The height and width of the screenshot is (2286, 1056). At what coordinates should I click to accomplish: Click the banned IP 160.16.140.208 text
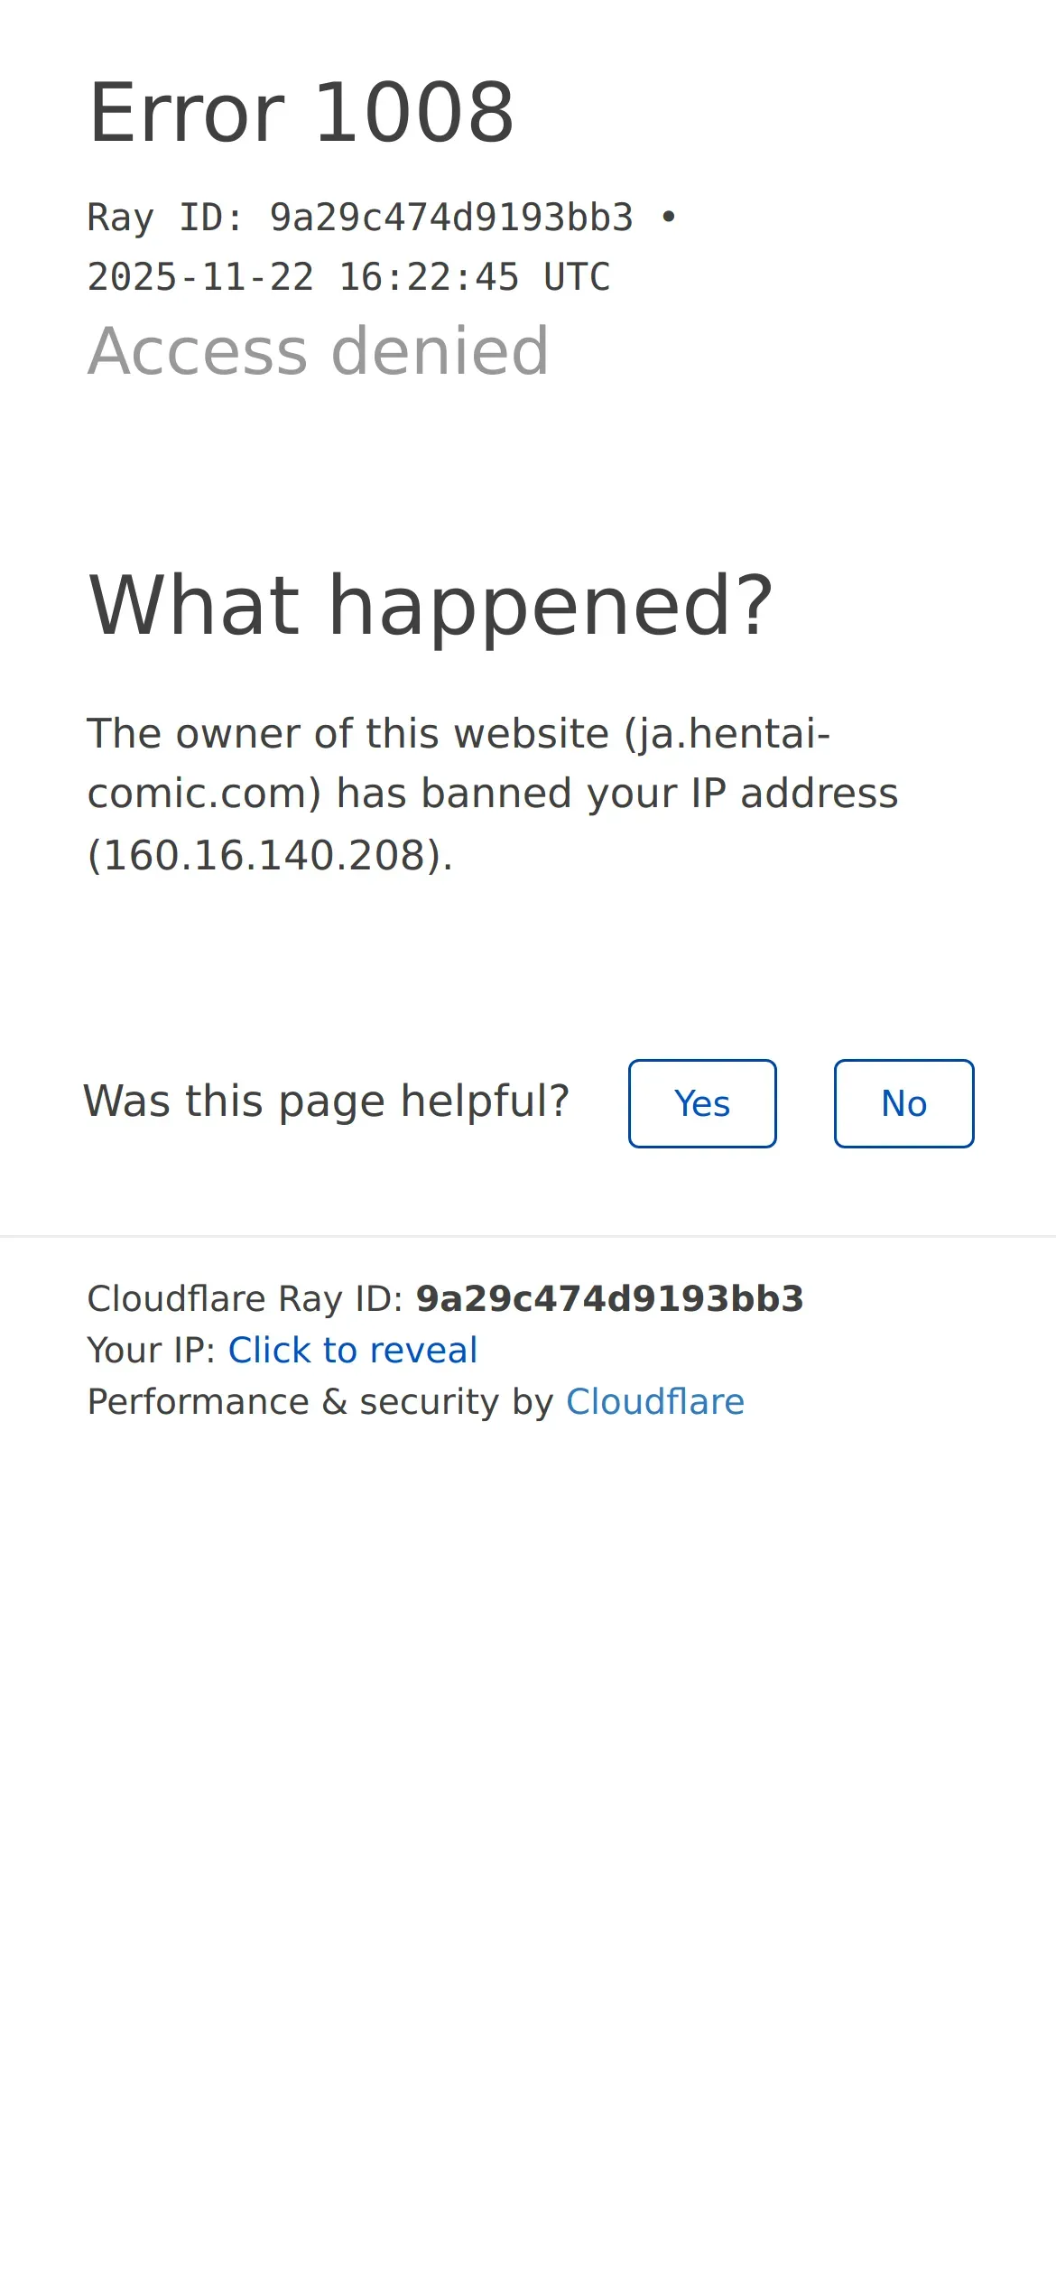click(264, 855)
